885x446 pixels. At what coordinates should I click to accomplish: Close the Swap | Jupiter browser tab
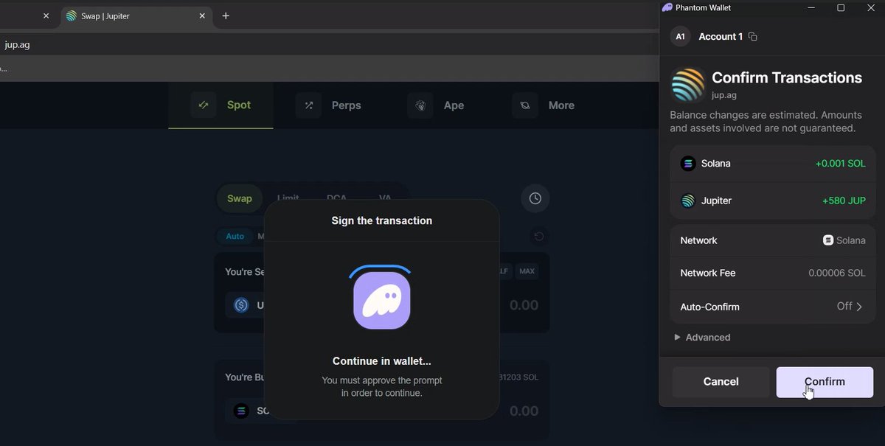(x=202, y=15)
